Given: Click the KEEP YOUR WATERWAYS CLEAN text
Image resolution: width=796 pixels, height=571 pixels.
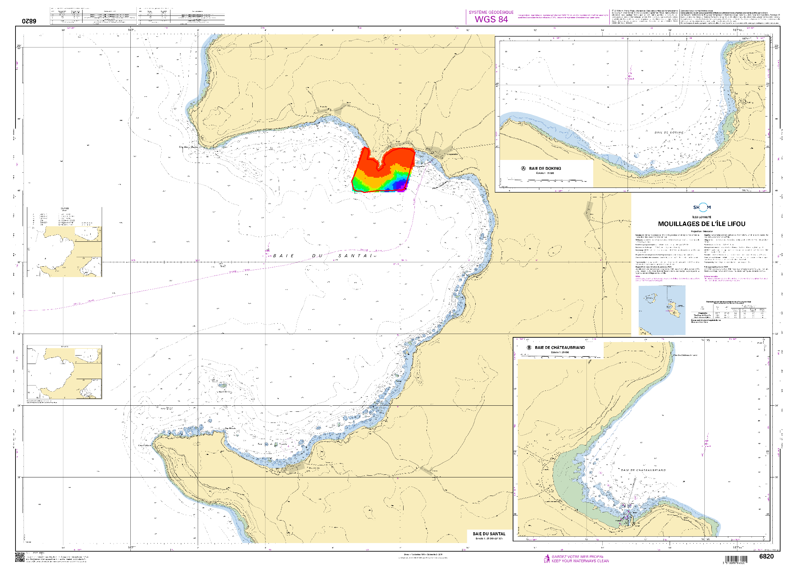Looking at the screenshot, I should tap(580, 561).
